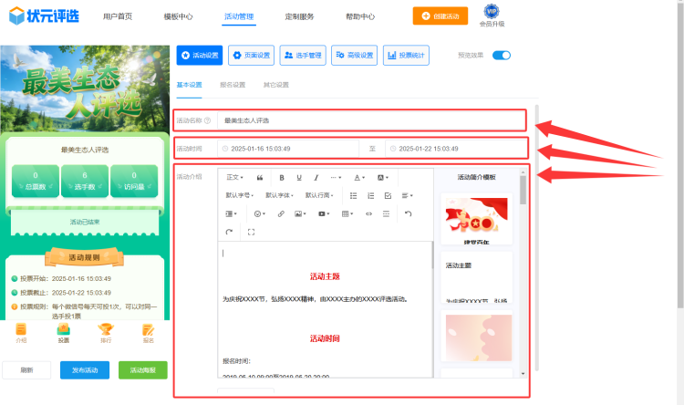The image size is (684, 405).
Task: Click the 活动名称 input field
Action: (x=371, y=120)
